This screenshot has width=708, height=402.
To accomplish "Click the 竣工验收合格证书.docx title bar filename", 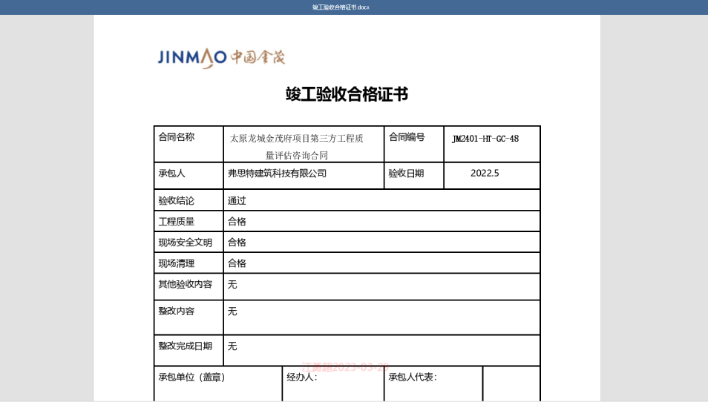I will click(341, 7).
